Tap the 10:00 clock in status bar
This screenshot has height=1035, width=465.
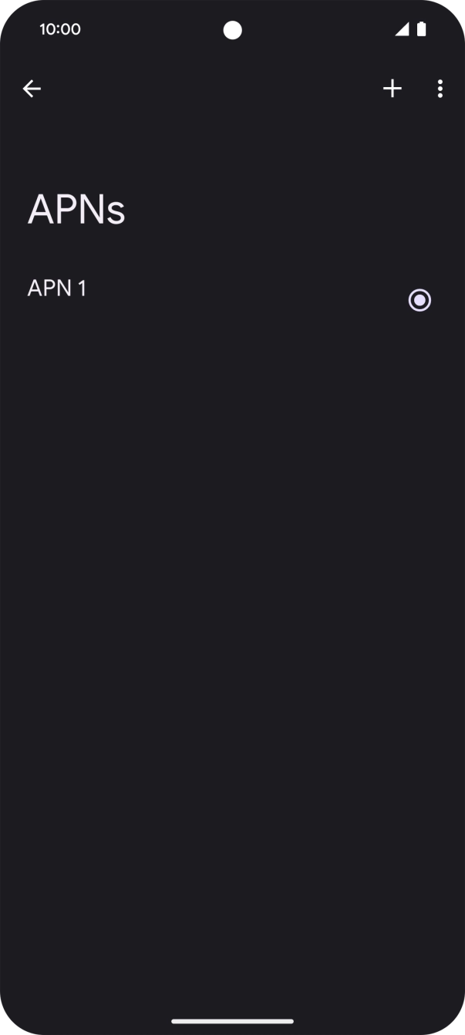[x=60, y=29]
